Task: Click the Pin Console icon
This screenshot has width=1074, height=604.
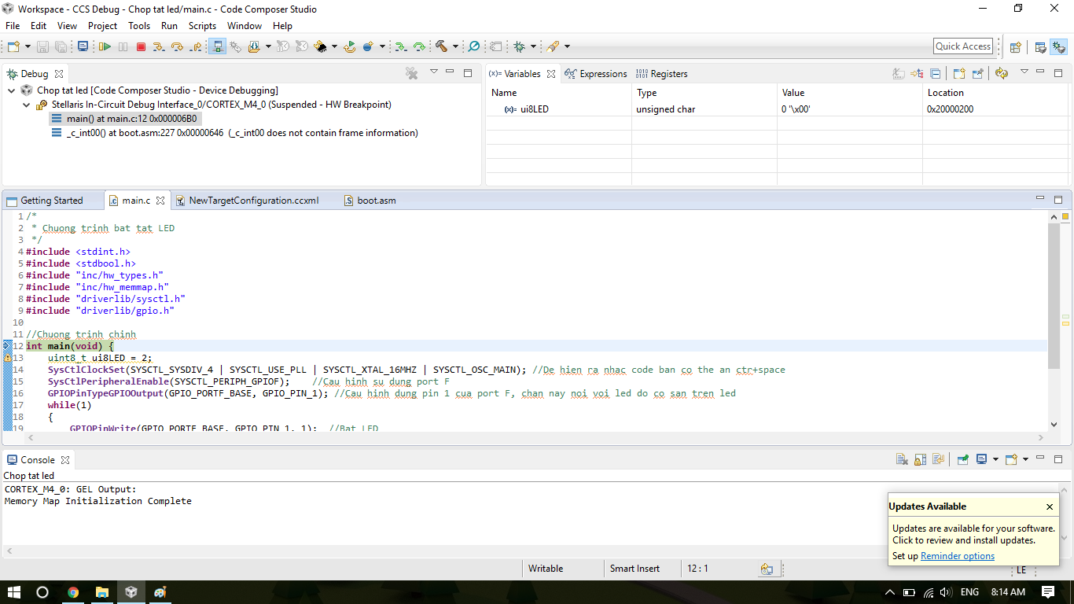Action: (962, 460)
